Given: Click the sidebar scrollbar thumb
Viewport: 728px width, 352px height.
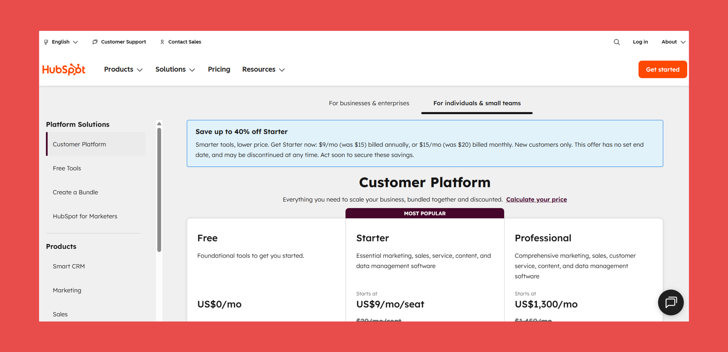Looking at the screenshot, I should (x=159, y=189).
